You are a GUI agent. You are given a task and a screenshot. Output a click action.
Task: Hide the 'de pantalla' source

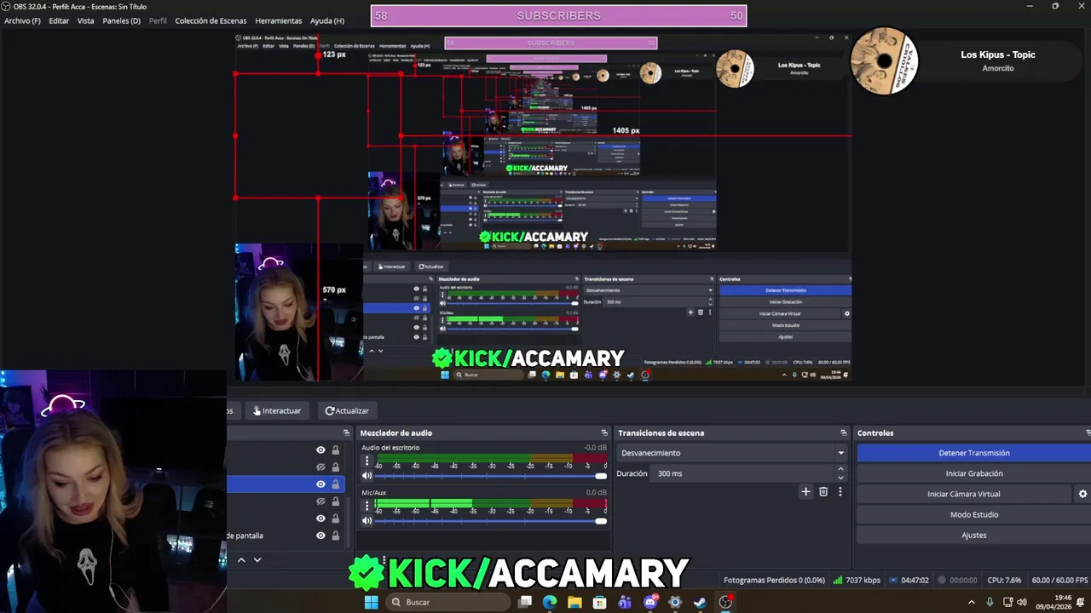(320, 536)
